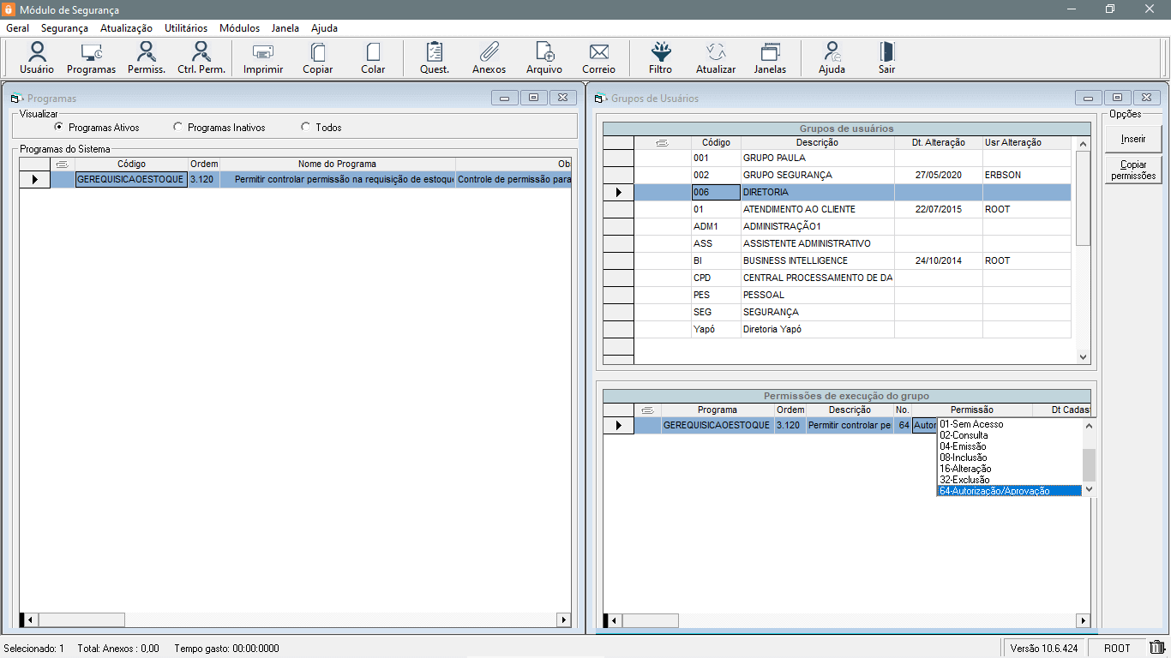This screenshot has width=1171, height=658.
Task: Select the Programas Ativos radio button
Action: 59,127
